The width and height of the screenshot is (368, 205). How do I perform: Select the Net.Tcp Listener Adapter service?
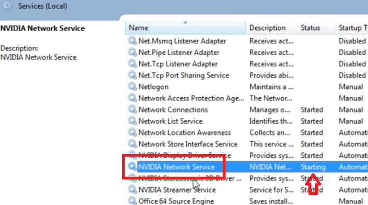pyautogui.click(x=178, y=64)
